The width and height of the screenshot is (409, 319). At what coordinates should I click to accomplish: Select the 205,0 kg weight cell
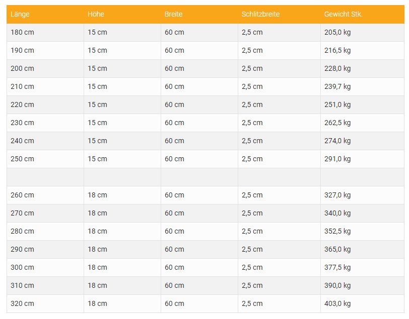tap(362, 33)
